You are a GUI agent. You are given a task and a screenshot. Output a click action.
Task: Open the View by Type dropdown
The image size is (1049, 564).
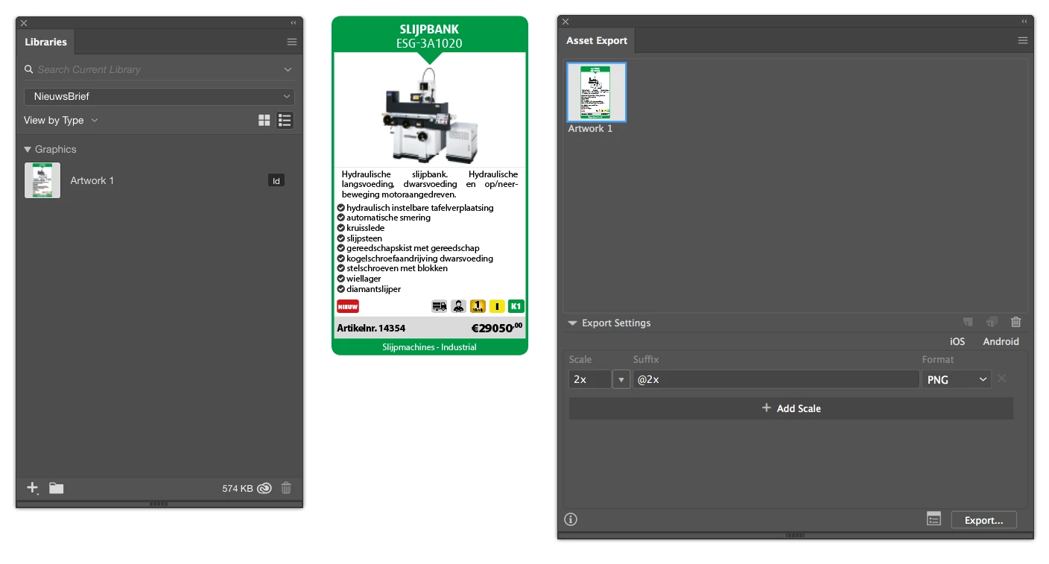[x=61, y=120]
